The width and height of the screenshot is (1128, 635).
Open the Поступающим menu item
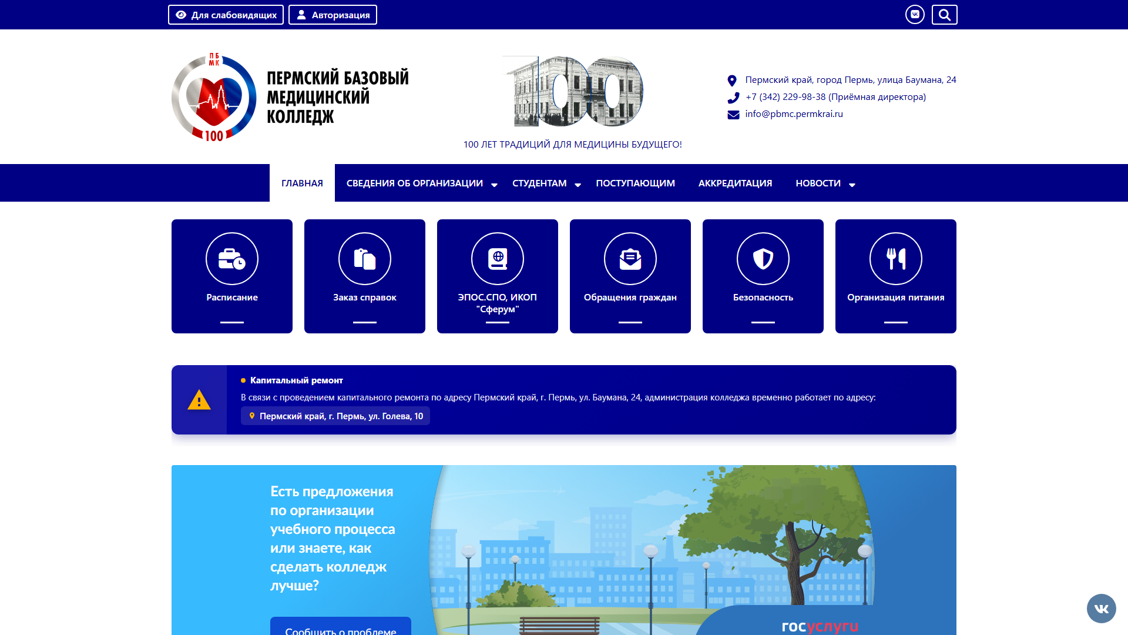pos(635,183)
